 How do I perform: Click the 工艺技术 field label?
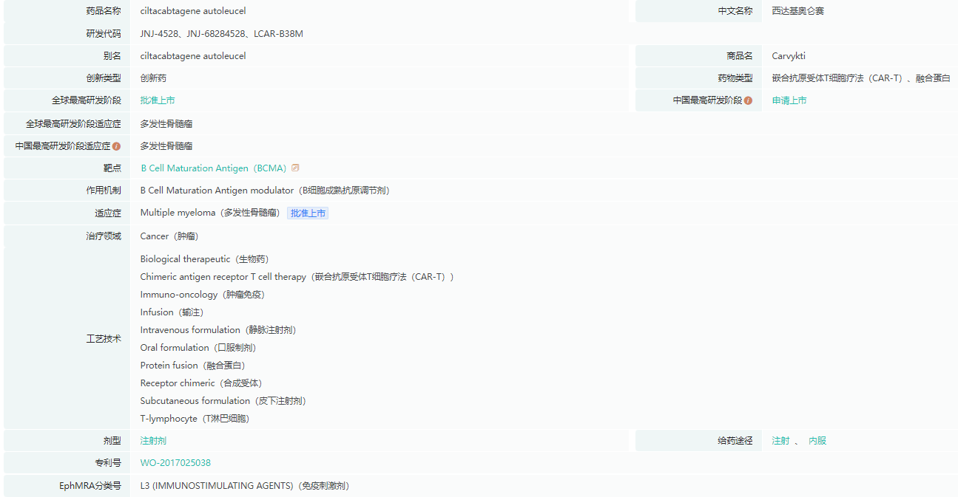pyautogui.click(x=104, y=339)
